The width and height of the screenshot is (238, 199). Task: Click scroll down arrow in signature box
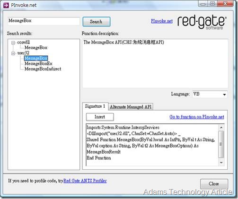coord(221,163)
